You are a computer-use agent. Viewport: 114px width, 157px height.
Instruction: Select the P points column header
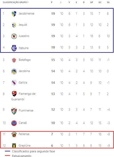click(x=52, y=2)
